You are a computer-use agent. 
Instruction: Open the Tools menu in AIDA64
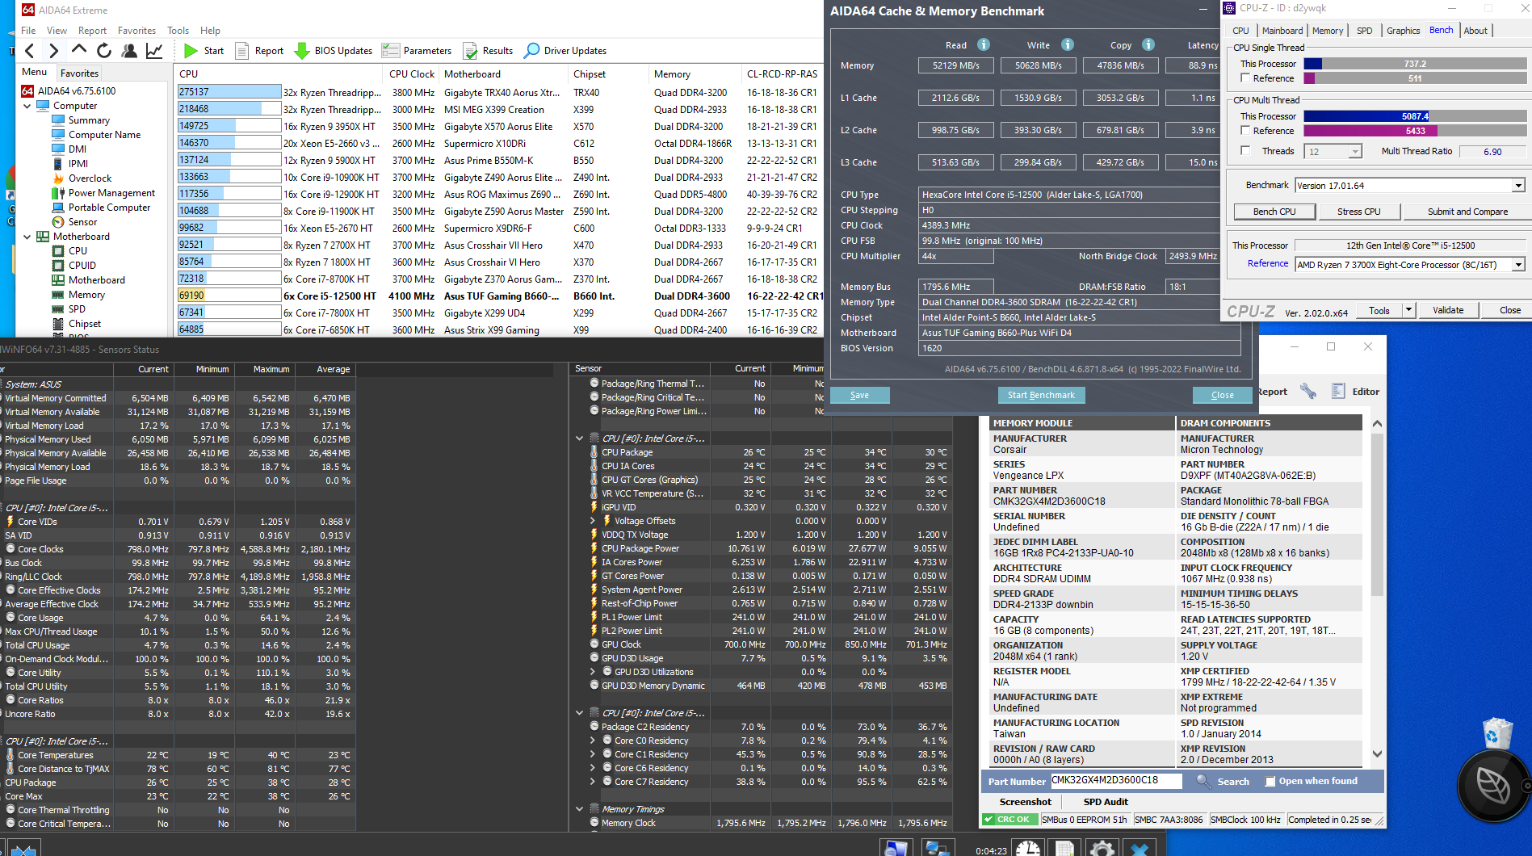pos(178,31)
